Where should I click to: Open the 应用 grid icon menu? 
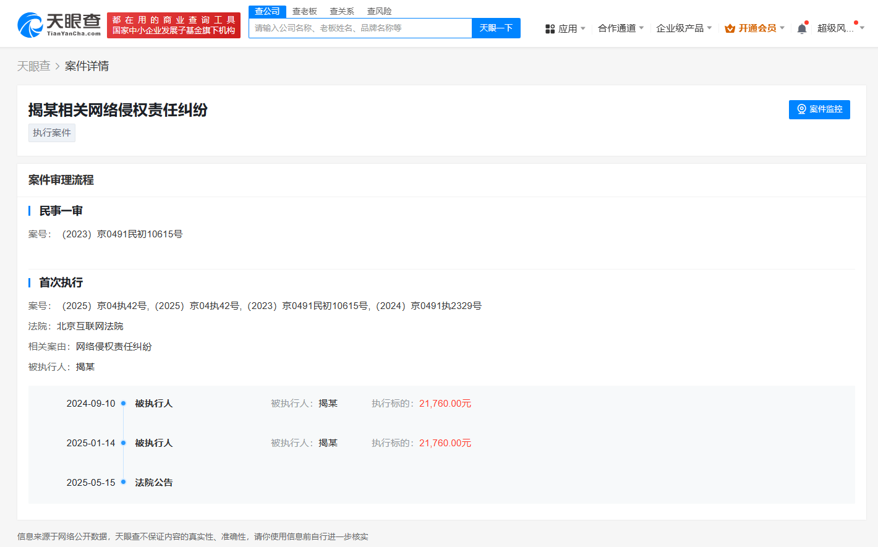pos(550,29)
